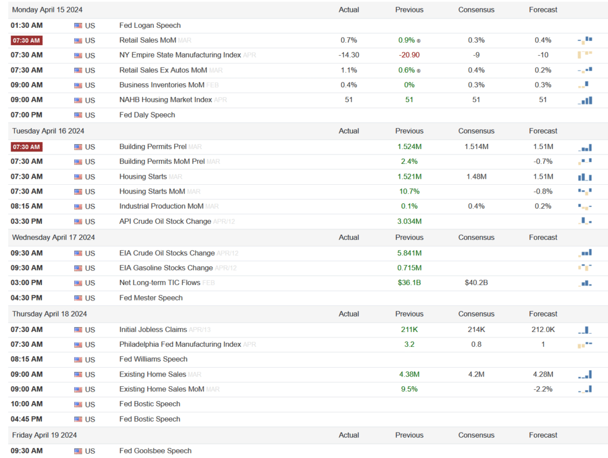Open the EIA Gasoline Stocks Change link
The width and height of the screenshot is (608, 458).
pos(166,267)
